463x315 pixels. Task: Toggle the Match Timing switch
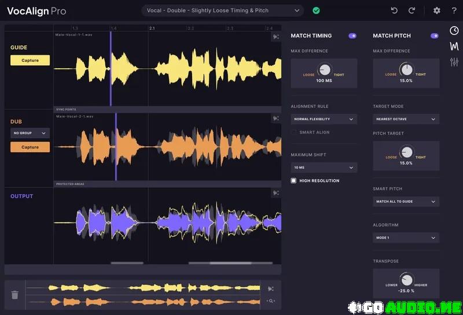tap(352, 36)
